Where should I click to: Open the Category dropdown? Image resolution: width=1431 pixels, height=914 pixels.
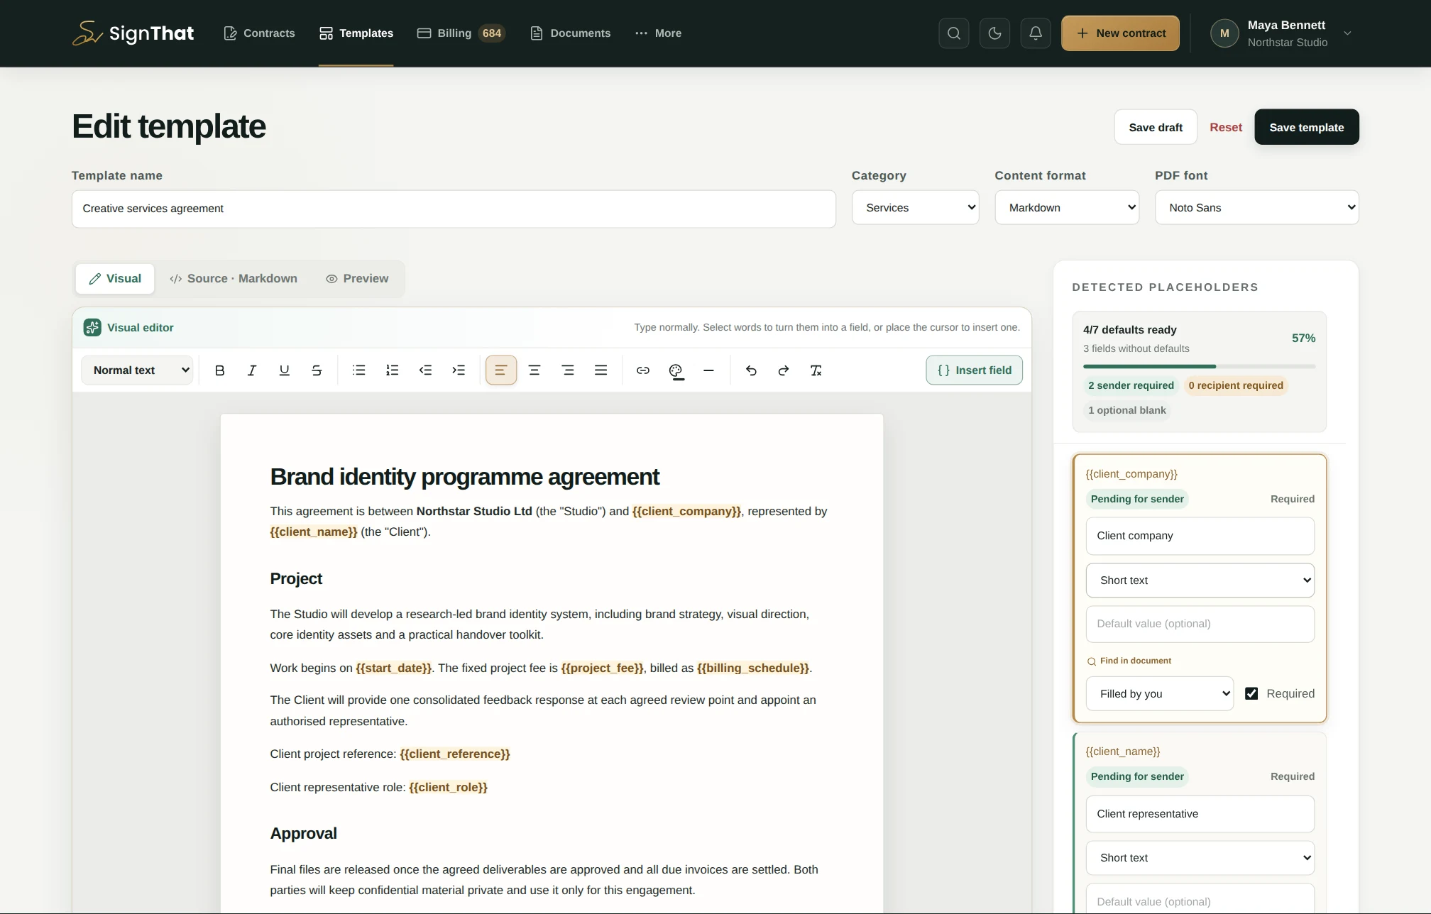[915, 208]
